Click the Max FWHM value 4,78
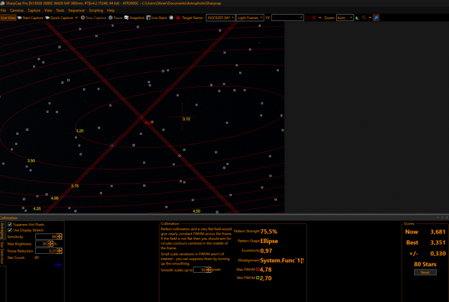Screen dimensions: 449x302 pos(265,269)
